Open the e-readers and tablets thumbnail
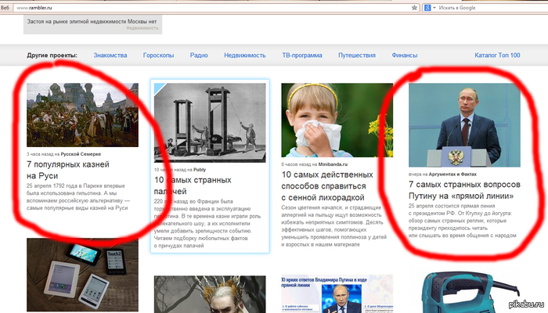Screen dimensions: 548x313 82,275
